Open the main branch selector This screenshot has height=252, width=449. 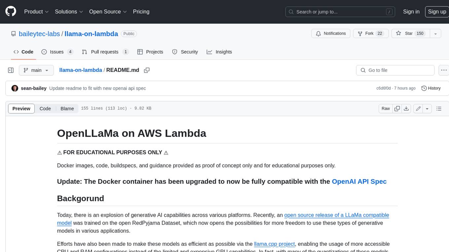[x=36, y=70]
